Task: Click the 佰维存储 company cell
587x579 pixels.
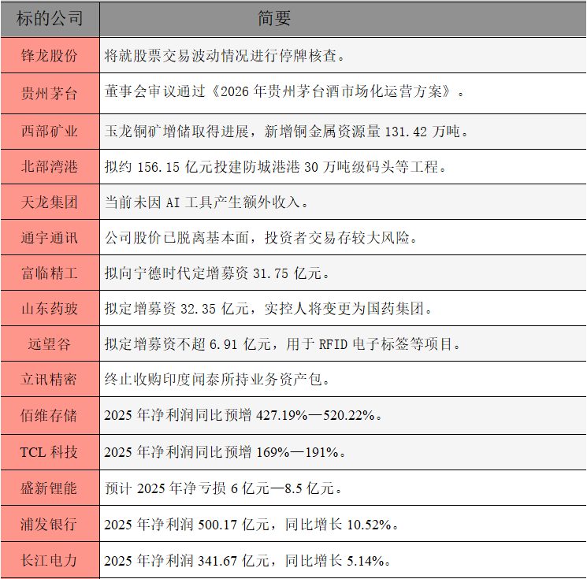Action: pyautogui.click(x=50, y=416)
